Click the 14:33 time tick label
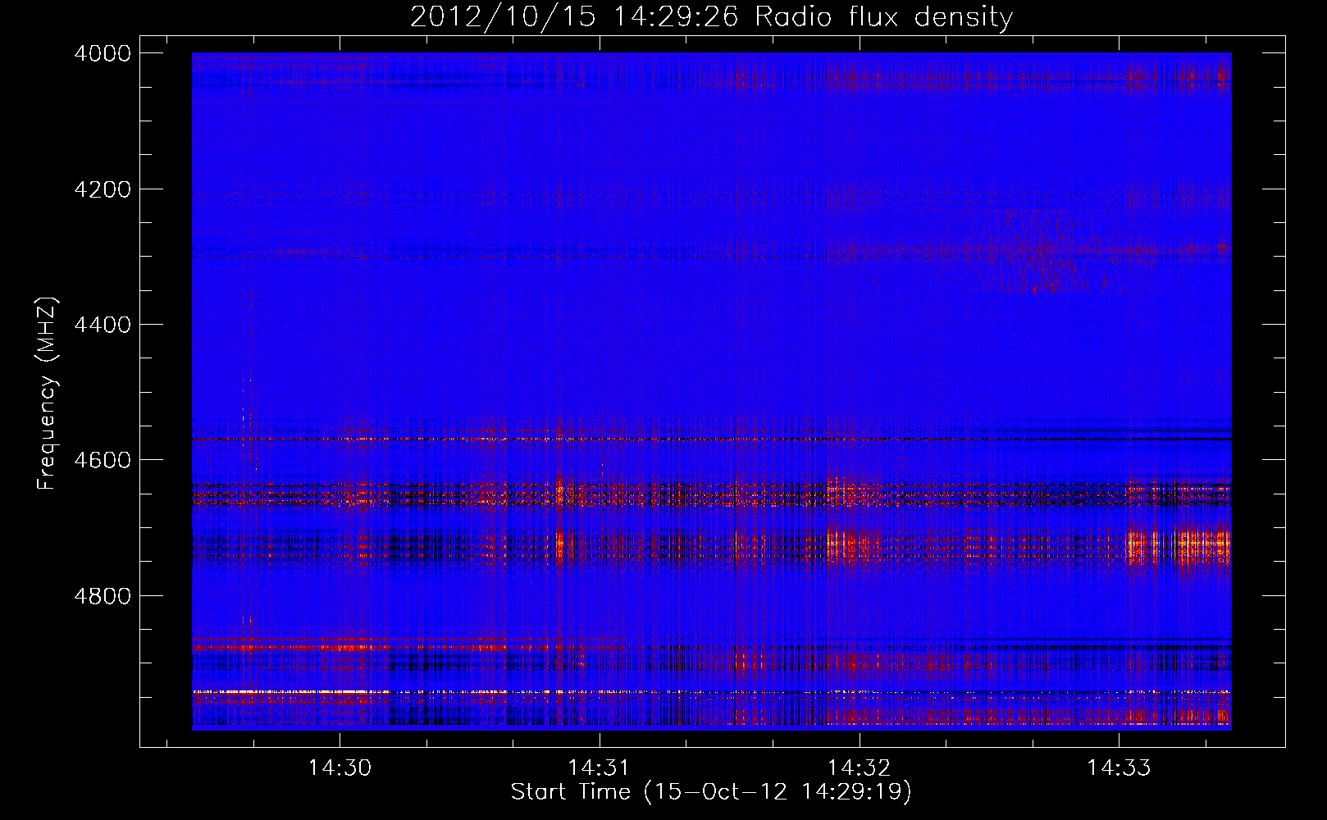Viewport: 1327px width, 820px height. point(1119,768)
